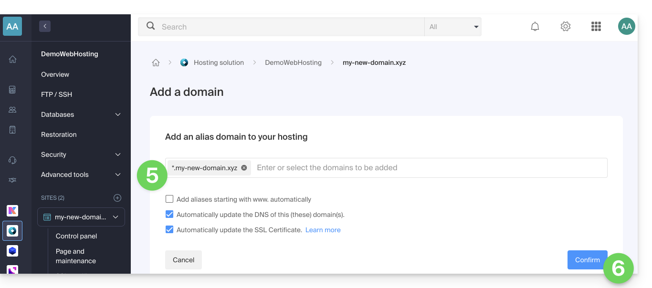Open settings gear in top bar
652x288 pixels.
[566, 27]
